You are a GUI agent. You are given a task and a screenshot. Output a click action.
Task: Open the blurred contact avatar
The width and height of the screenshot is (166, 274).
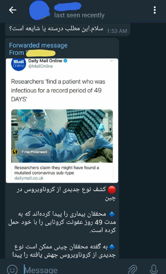coord(40,11)
